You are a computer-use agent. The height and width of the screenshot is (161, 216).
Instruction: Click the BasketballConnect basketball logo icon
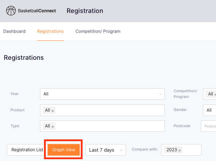(x=11, y=10)
